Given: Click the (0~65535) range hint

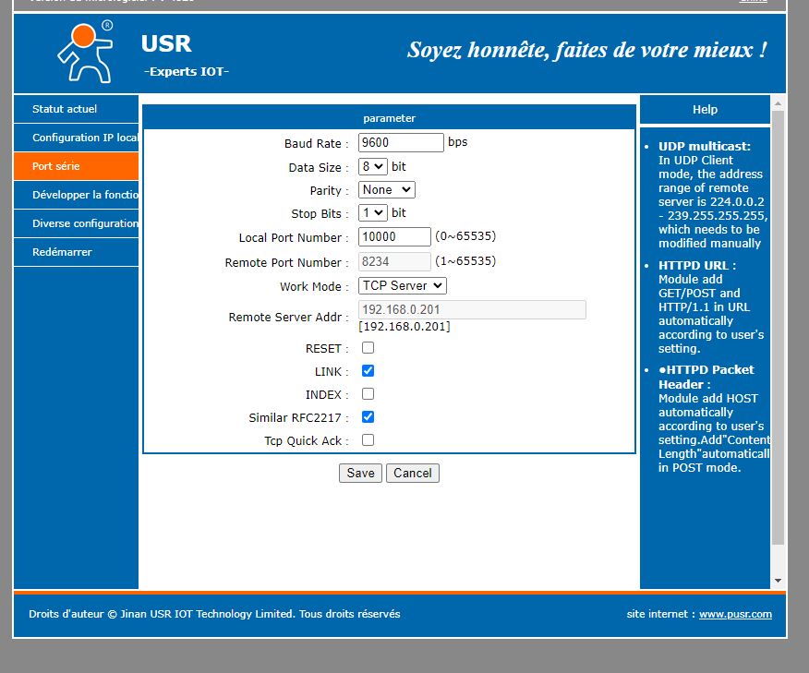Looking at the screenshot, I should click(465, 236).
